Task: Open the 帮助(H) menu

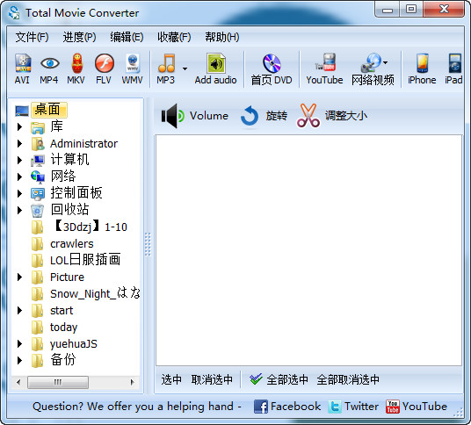Action: click(x=222, y=37)
